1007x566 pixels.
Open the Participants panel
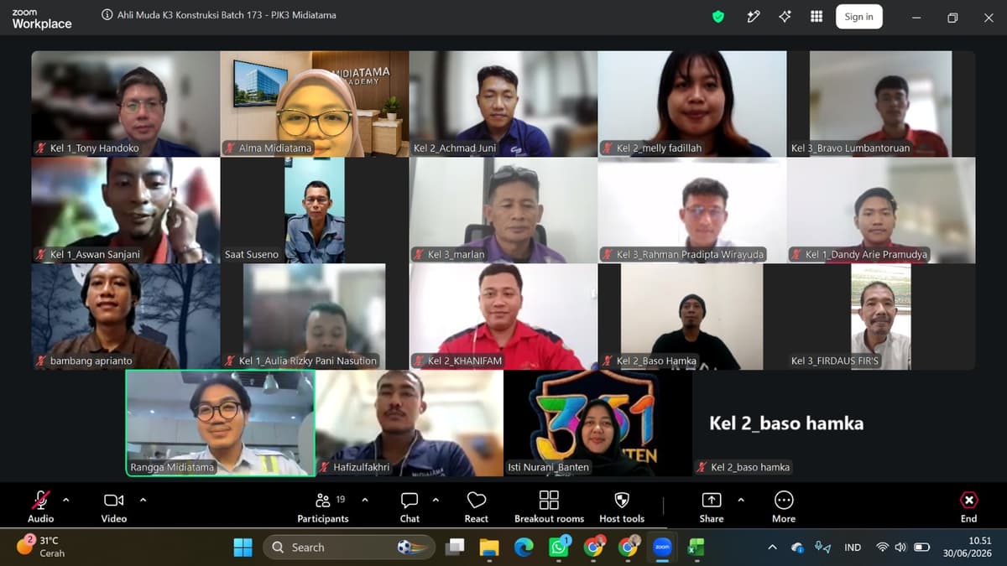[323, 506]
